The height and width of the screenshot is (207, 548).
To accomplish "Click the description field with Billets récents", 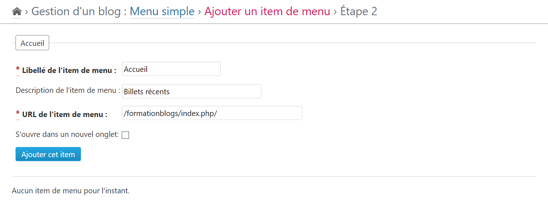I will tap(191, 91).
